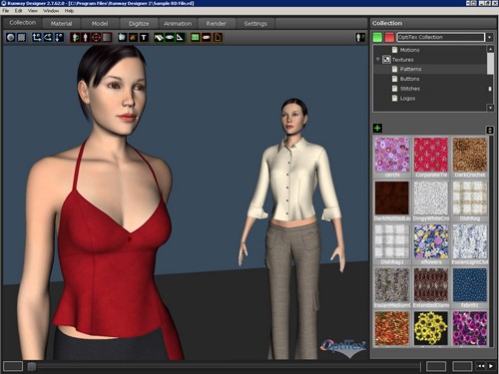Select the Buttons item in tree
The width and height of the screenshot is (499, 374).
coord(409,79)
